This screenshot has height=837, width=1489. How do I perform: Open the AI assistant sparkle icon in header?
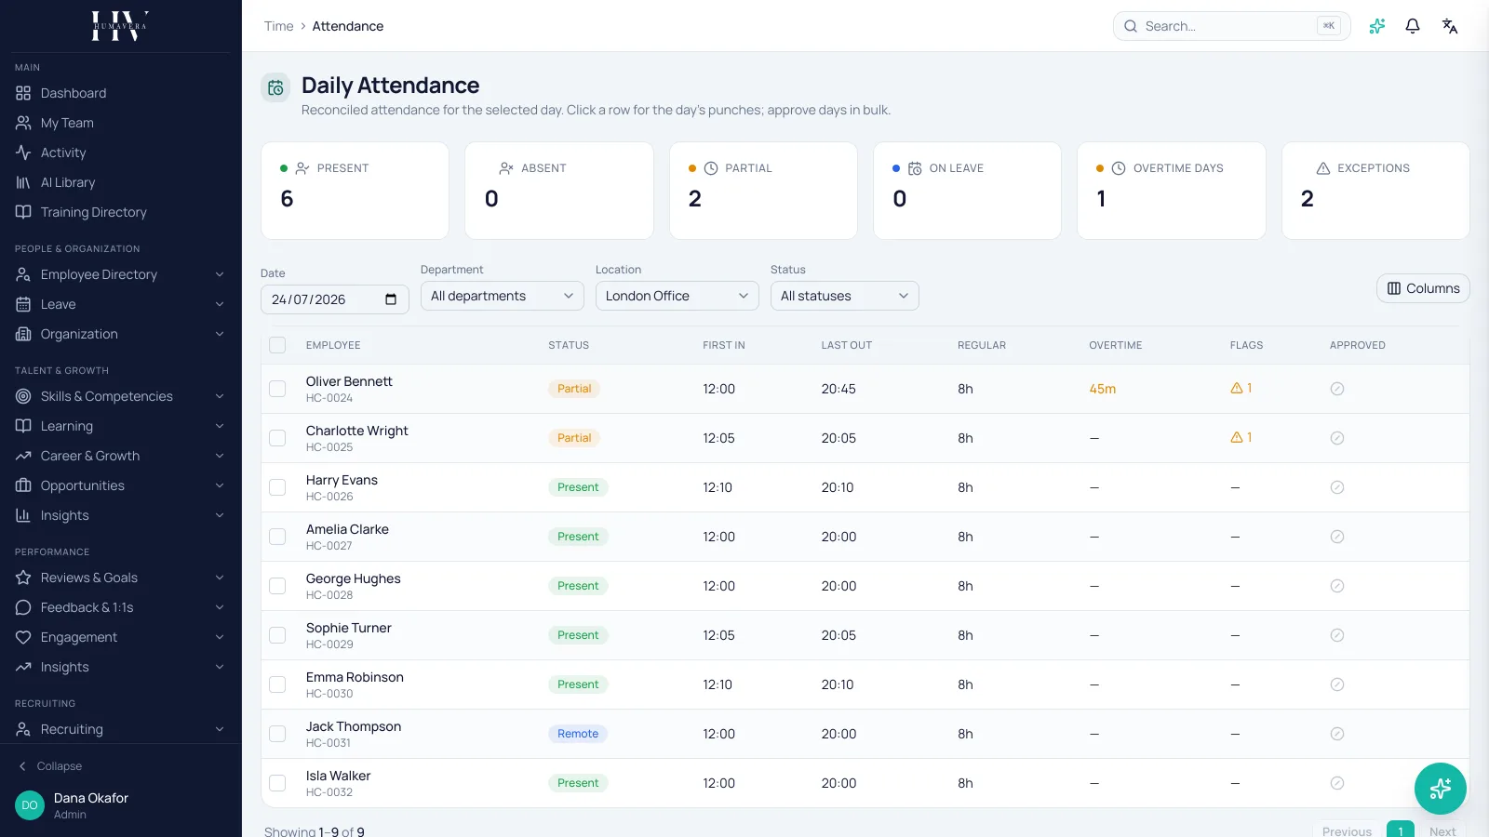click(1377, 26)
